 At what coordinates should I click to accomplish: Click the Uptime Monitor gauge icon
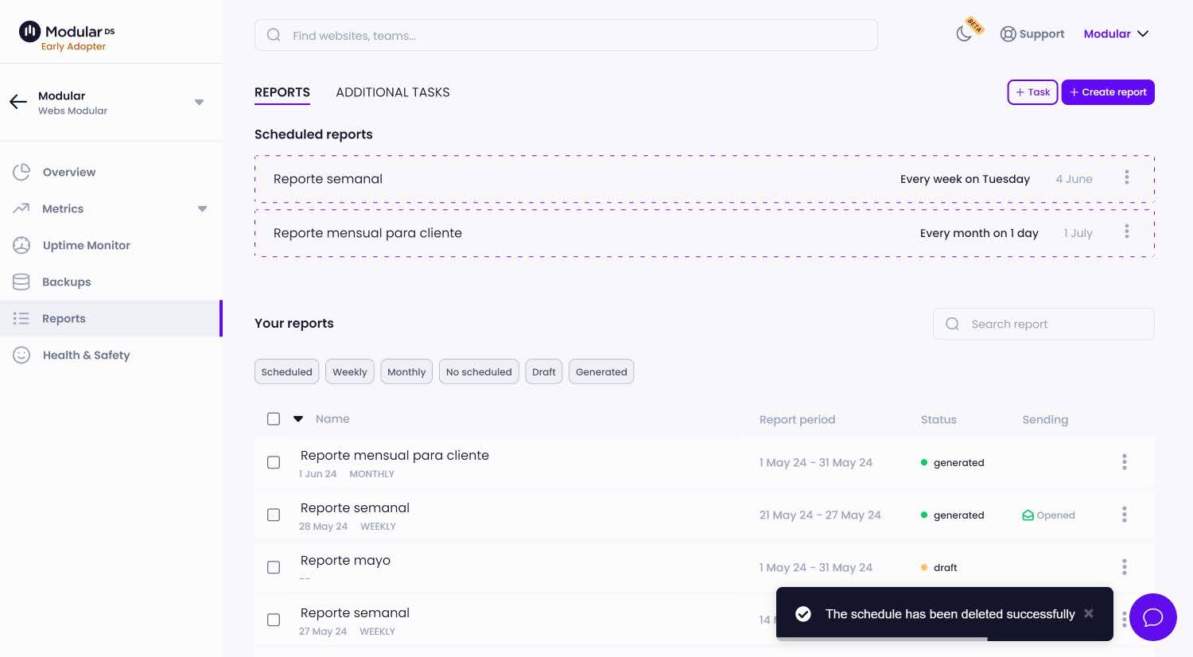pos(21,245)
